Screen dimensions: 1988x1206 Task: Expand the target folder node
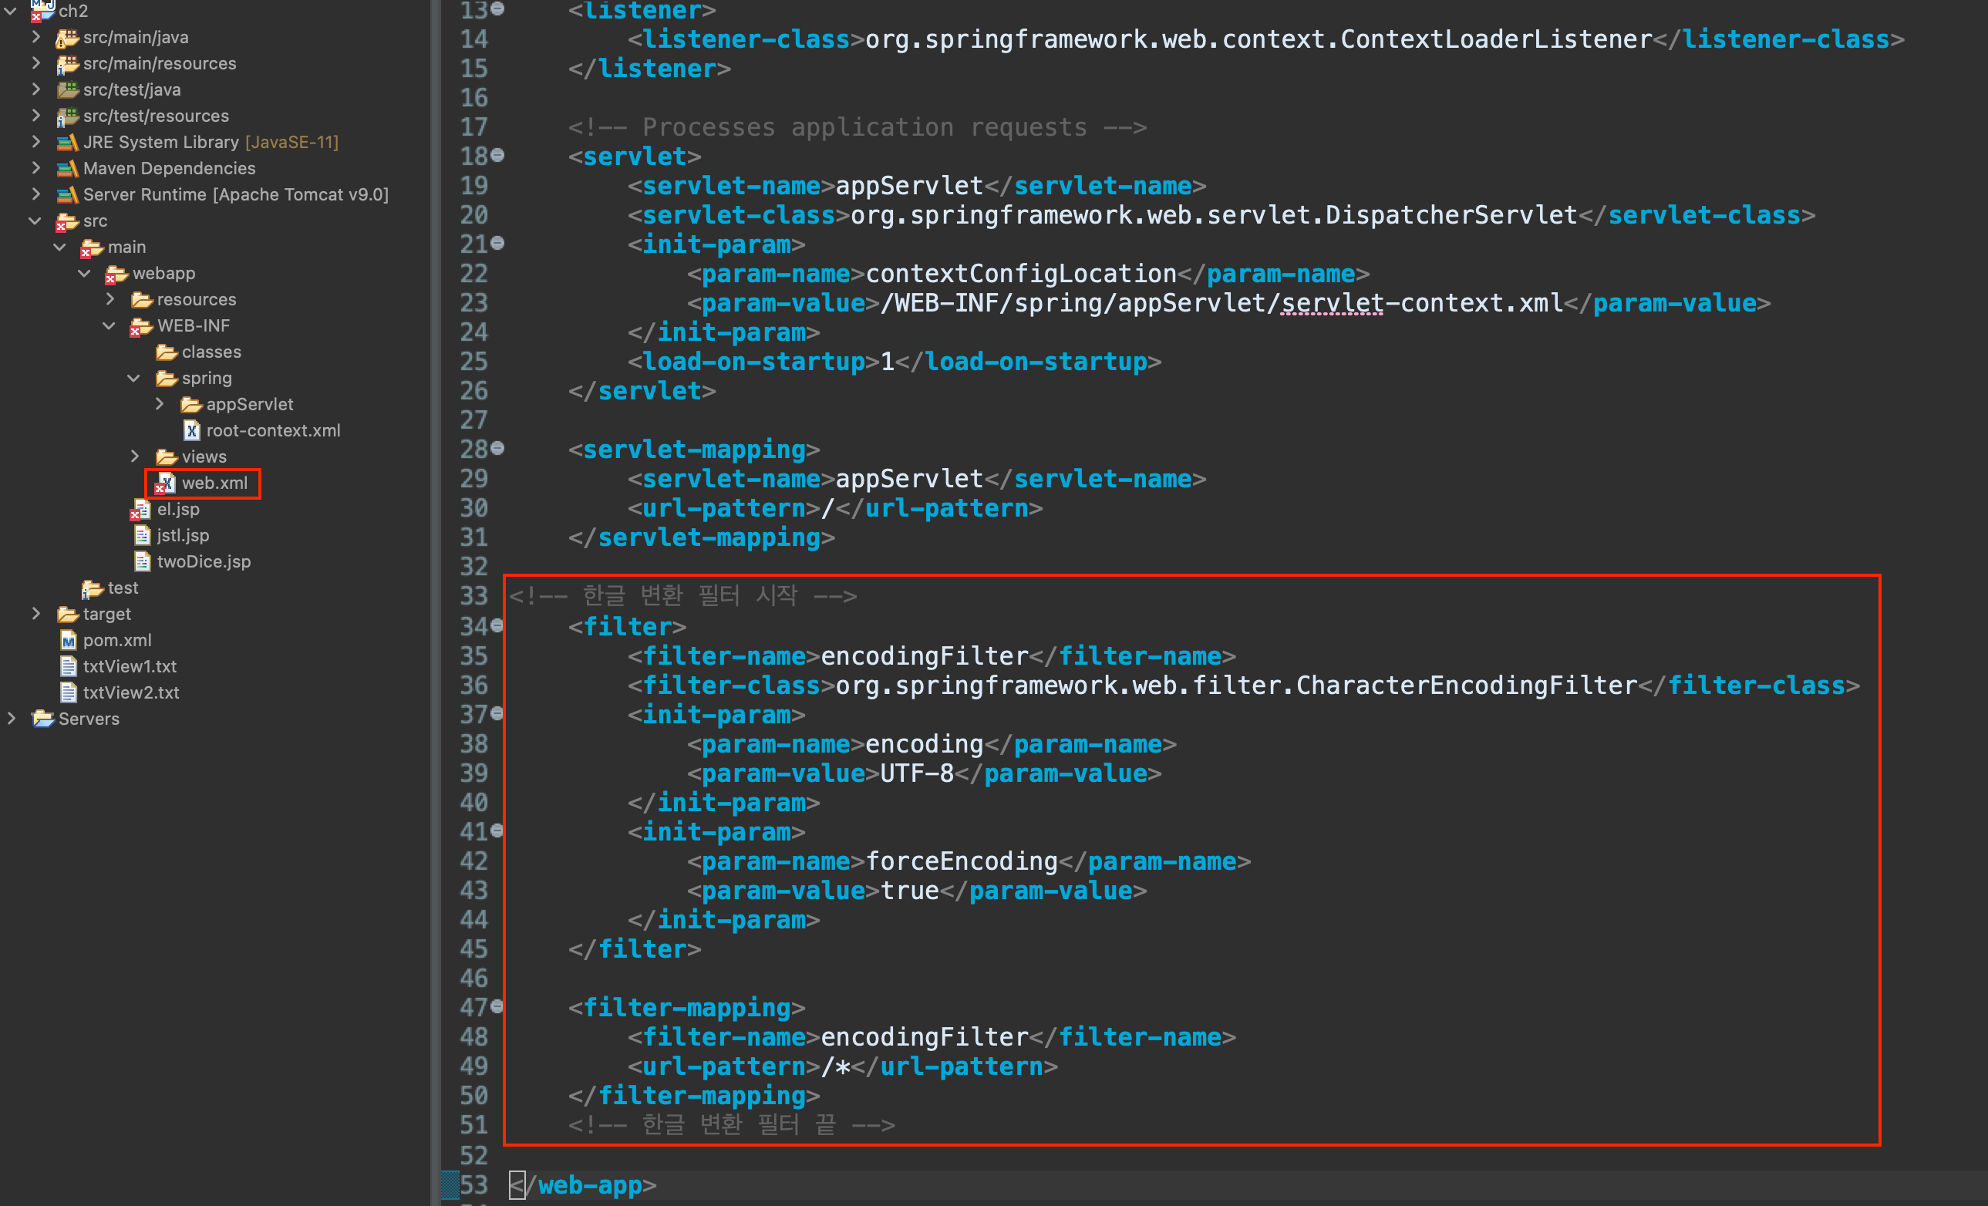(x=35, y=614)
